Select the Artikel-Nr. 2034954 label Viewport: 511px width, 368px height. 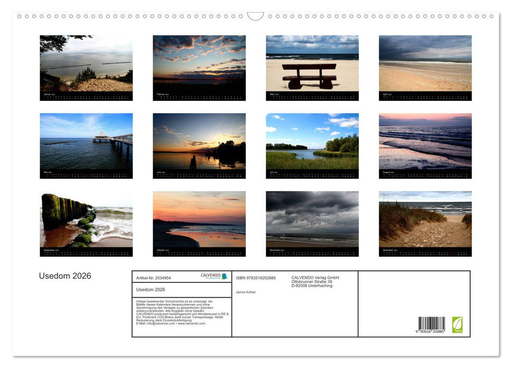point(154,277)
